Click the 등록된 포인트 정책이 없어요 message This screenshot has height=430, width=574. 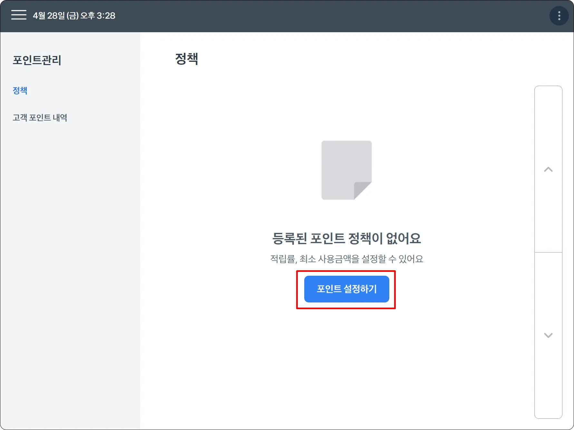pos(346,238)
